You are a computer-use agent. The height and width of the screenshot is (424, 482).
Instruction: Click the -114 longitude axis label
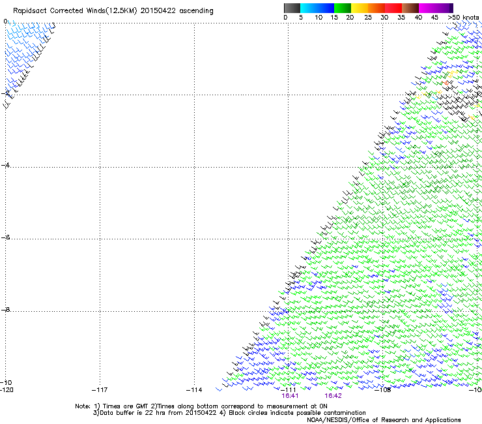coord(194,390)
